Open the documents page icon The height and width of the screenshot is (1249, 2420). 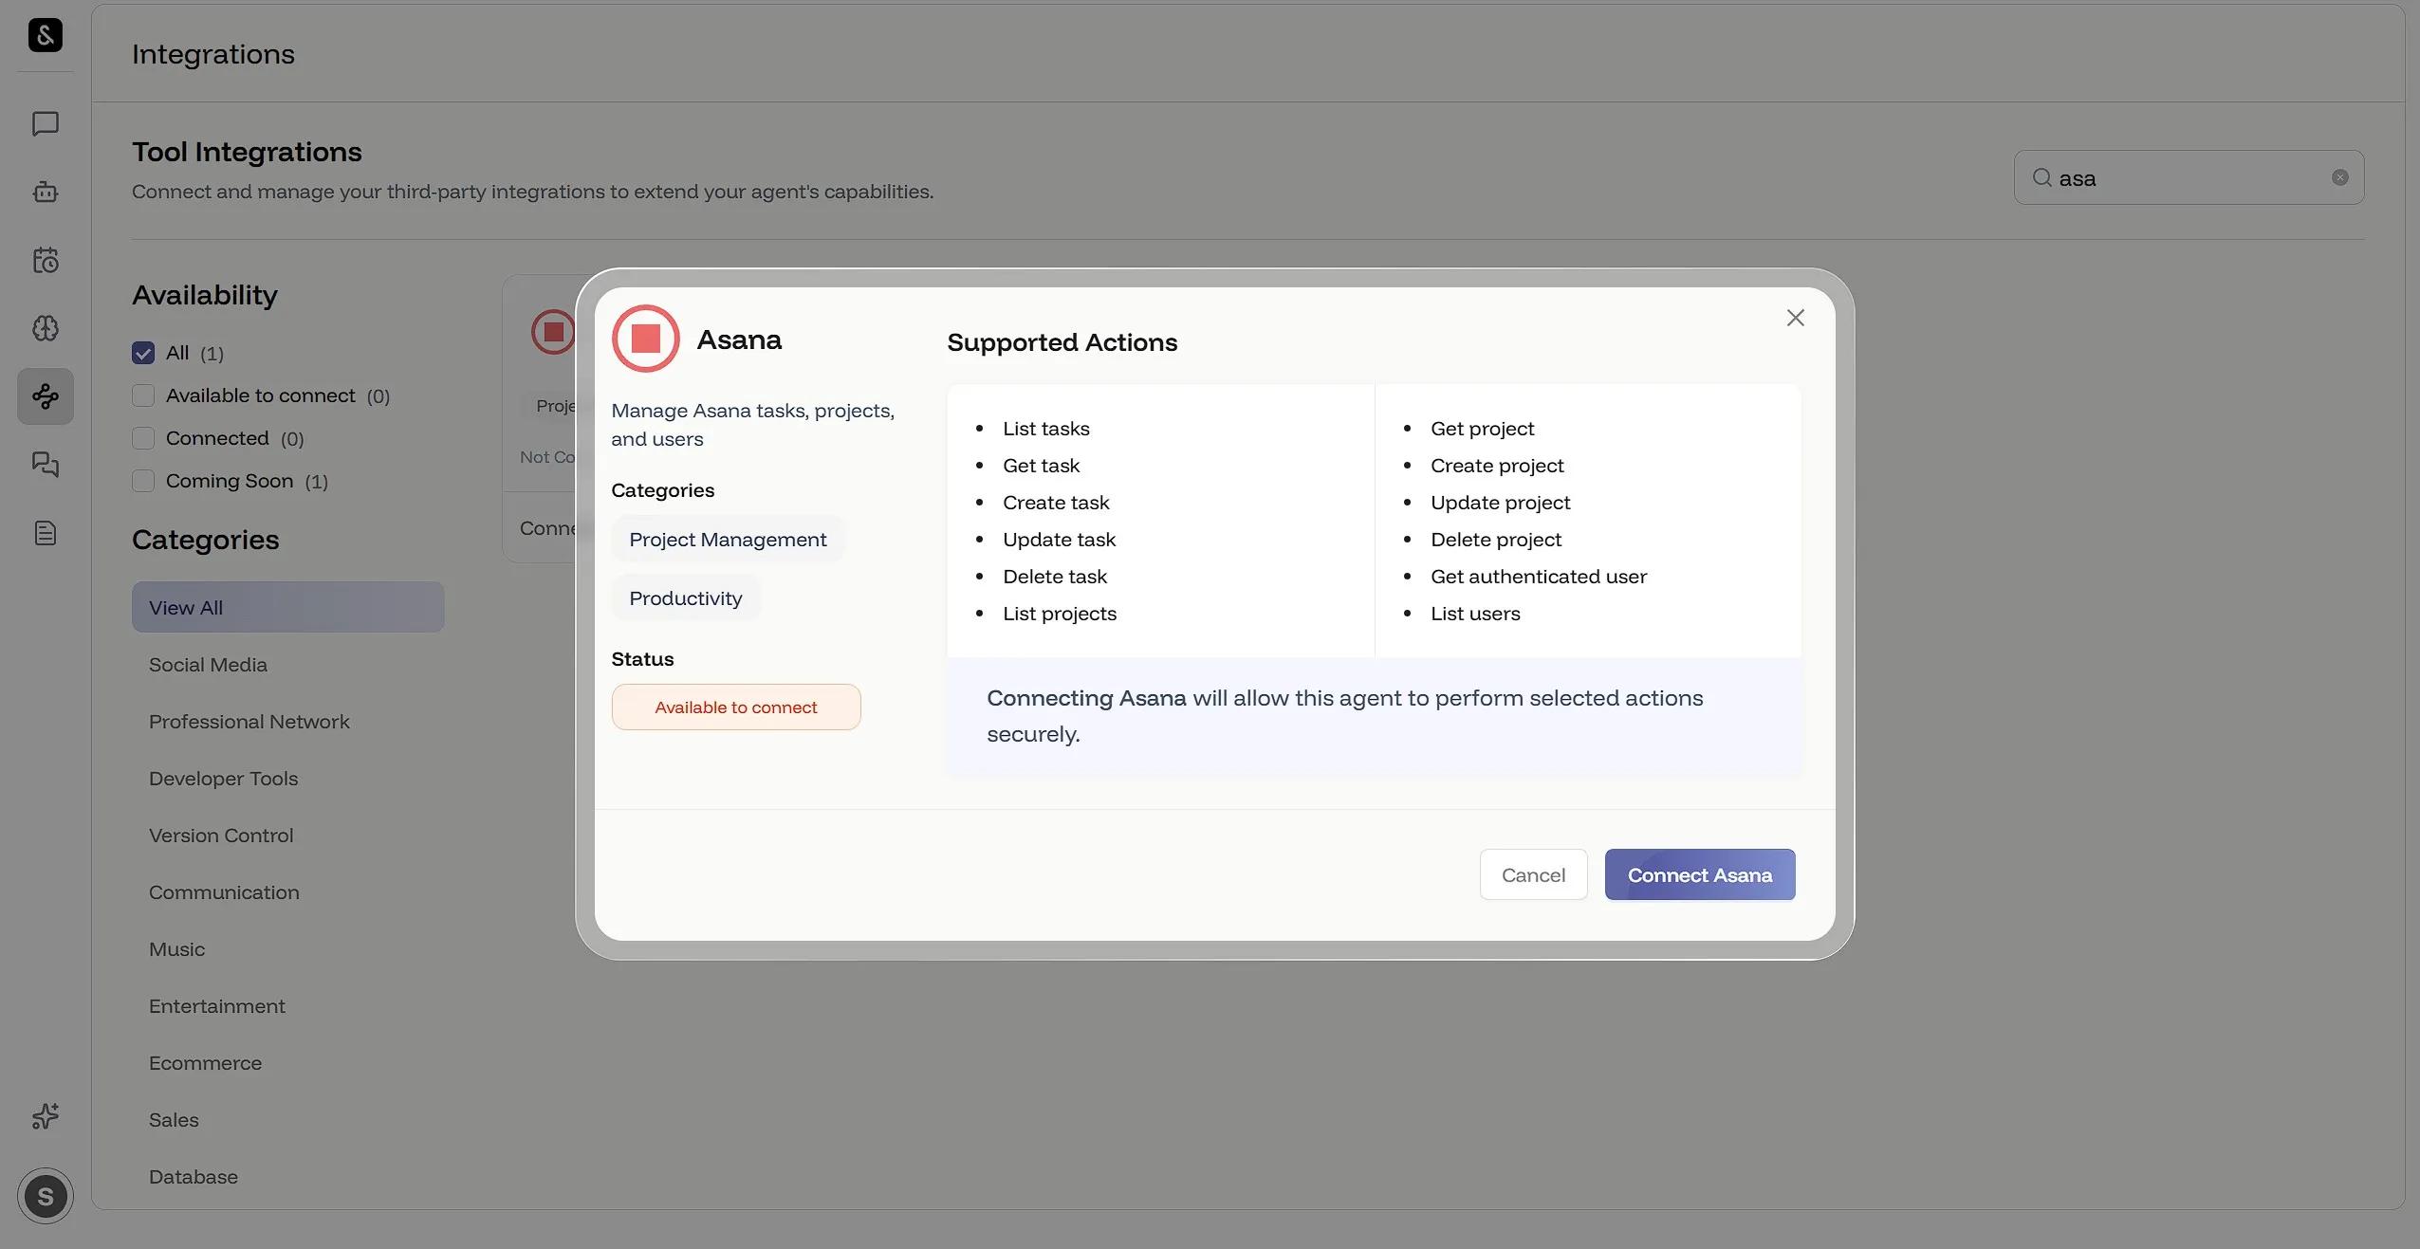[46, 533]
